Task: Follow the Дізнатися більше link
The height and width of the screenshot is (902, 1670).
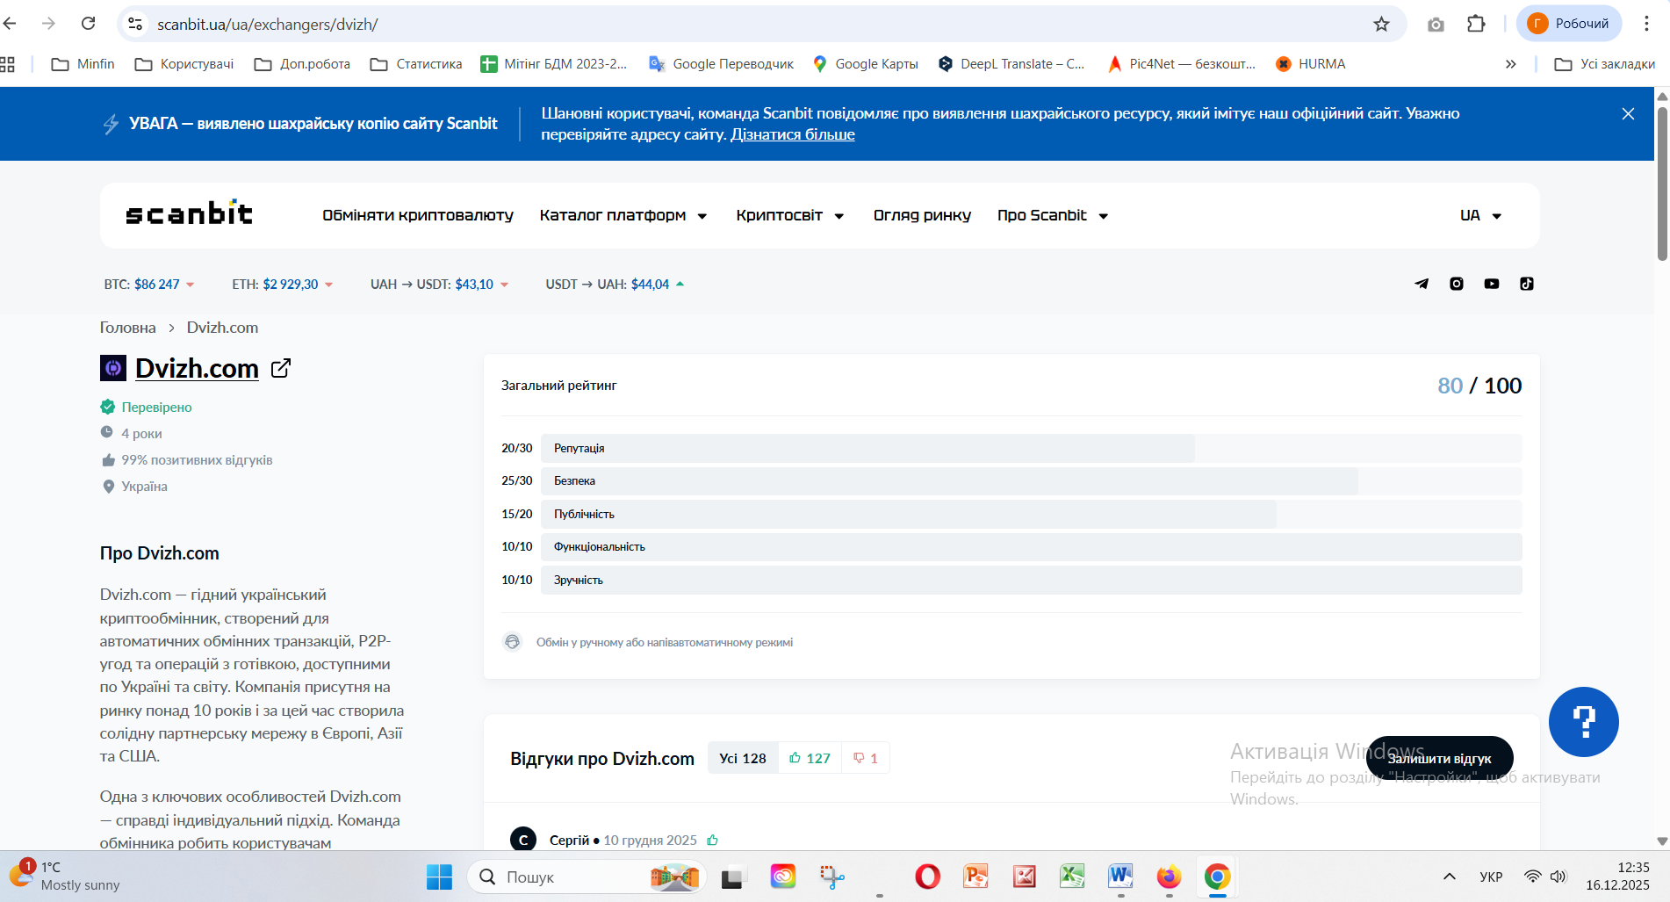Action: (x=793, y=134)
